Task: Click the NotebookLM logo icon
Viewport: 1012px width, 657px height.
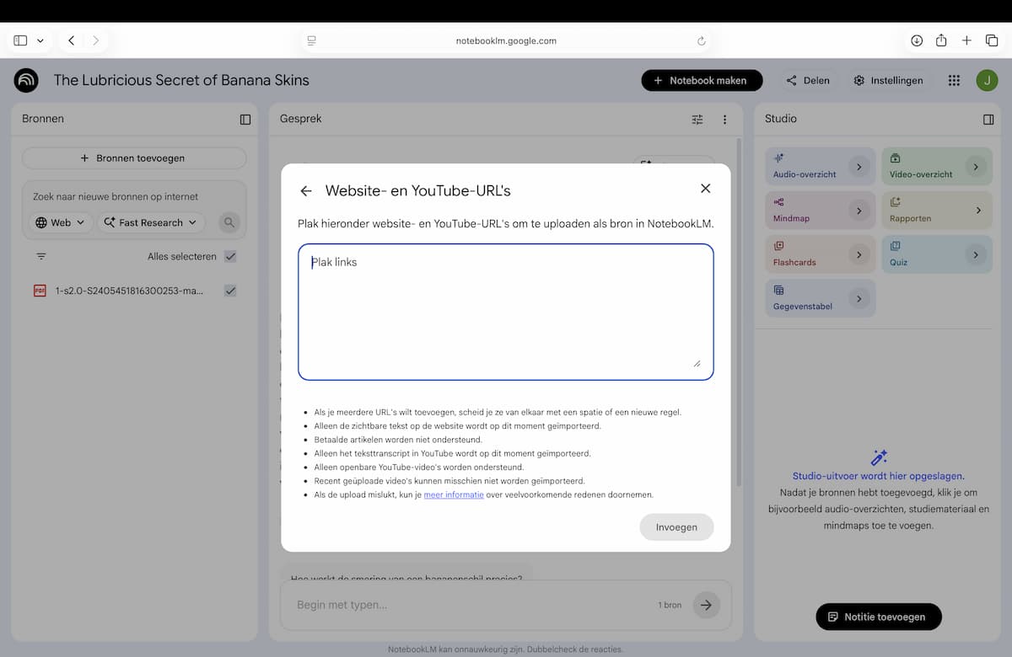Action: (x=26, y=81)
